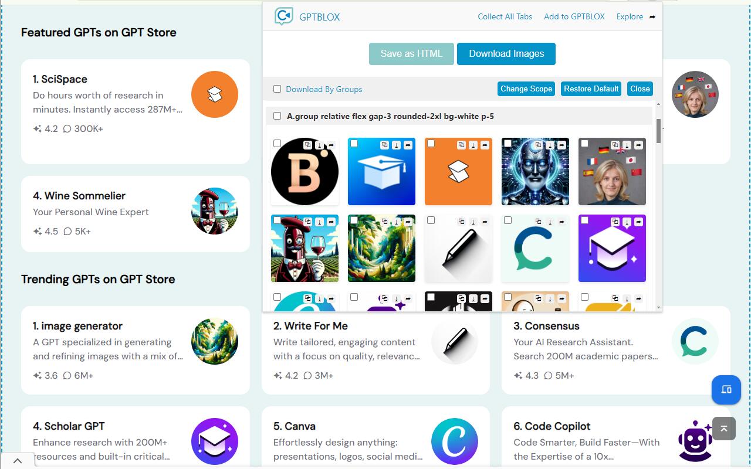Open AI robot face image via arrow icon

(x=561, y=145)
